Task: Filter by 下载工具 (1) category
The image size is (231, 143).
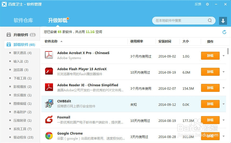Action: [x=23, y=78]
